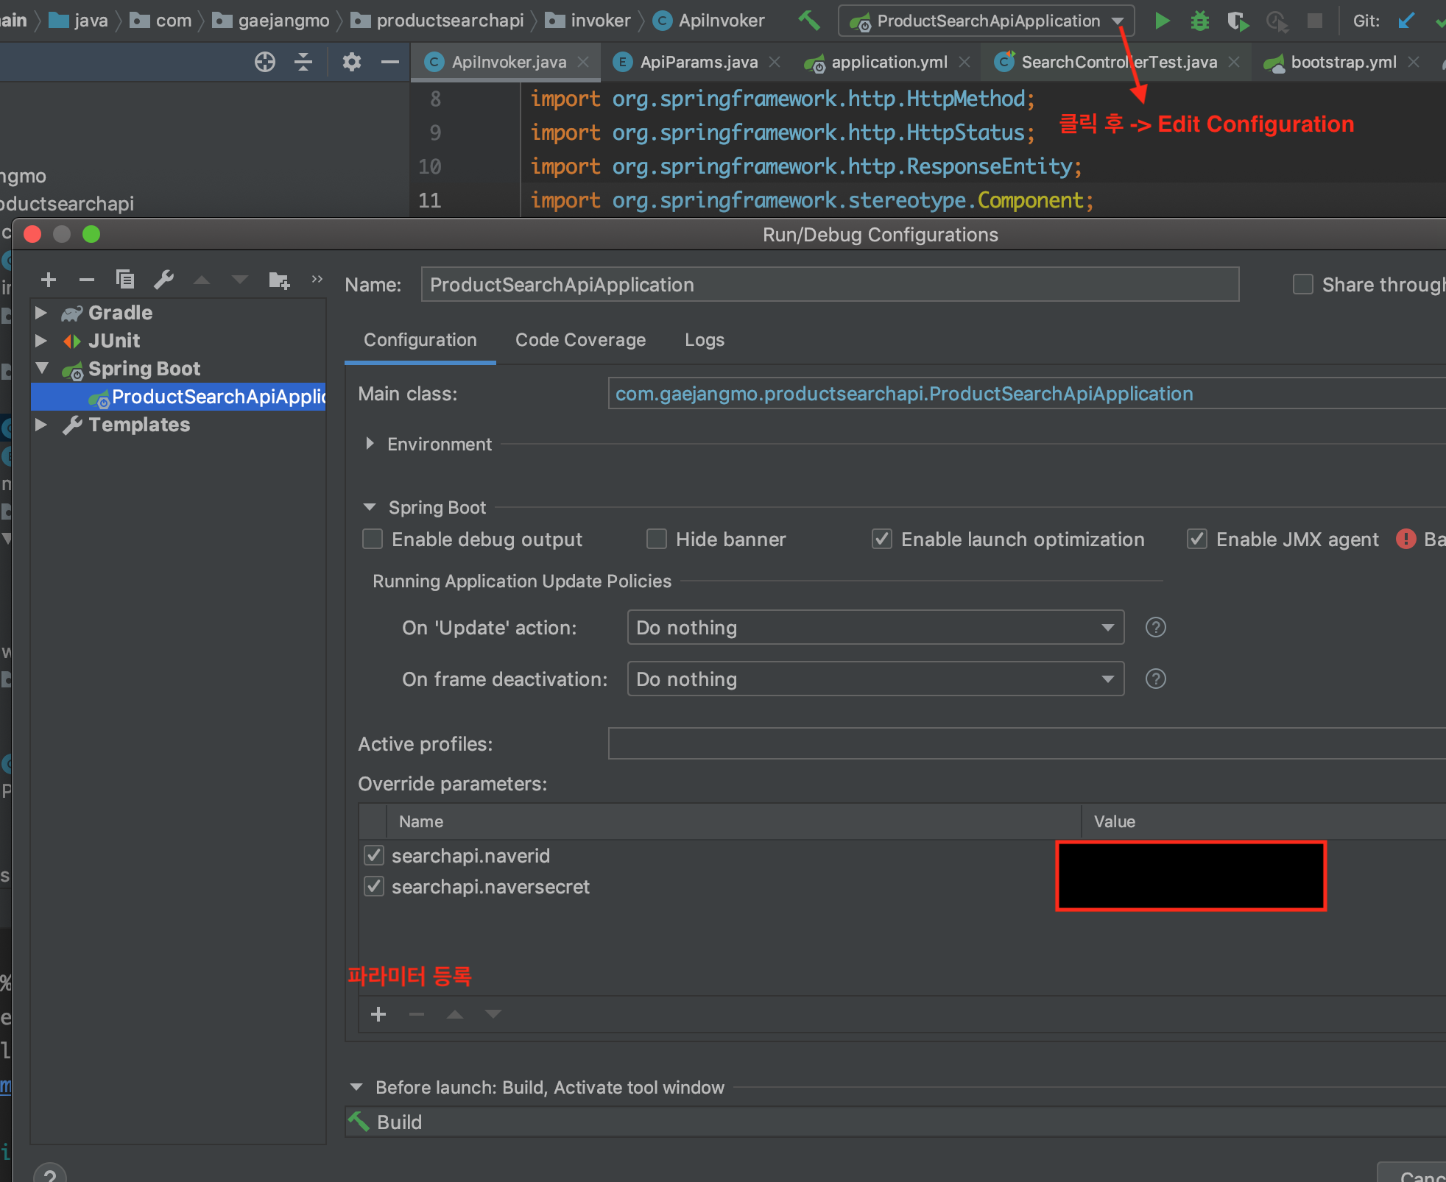Click the help icon beside Update action
Viewport: 1446px width, 1182px height.
(1155, 627)
